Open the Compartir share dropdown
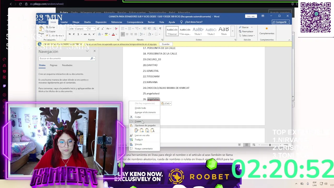This screenshot has width=334, height=188. coord(281,22)
